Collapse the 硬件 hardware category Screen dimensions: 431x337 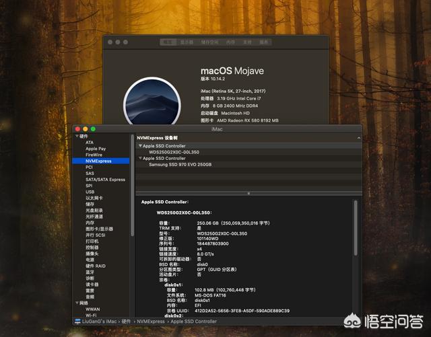pos(76,137)
